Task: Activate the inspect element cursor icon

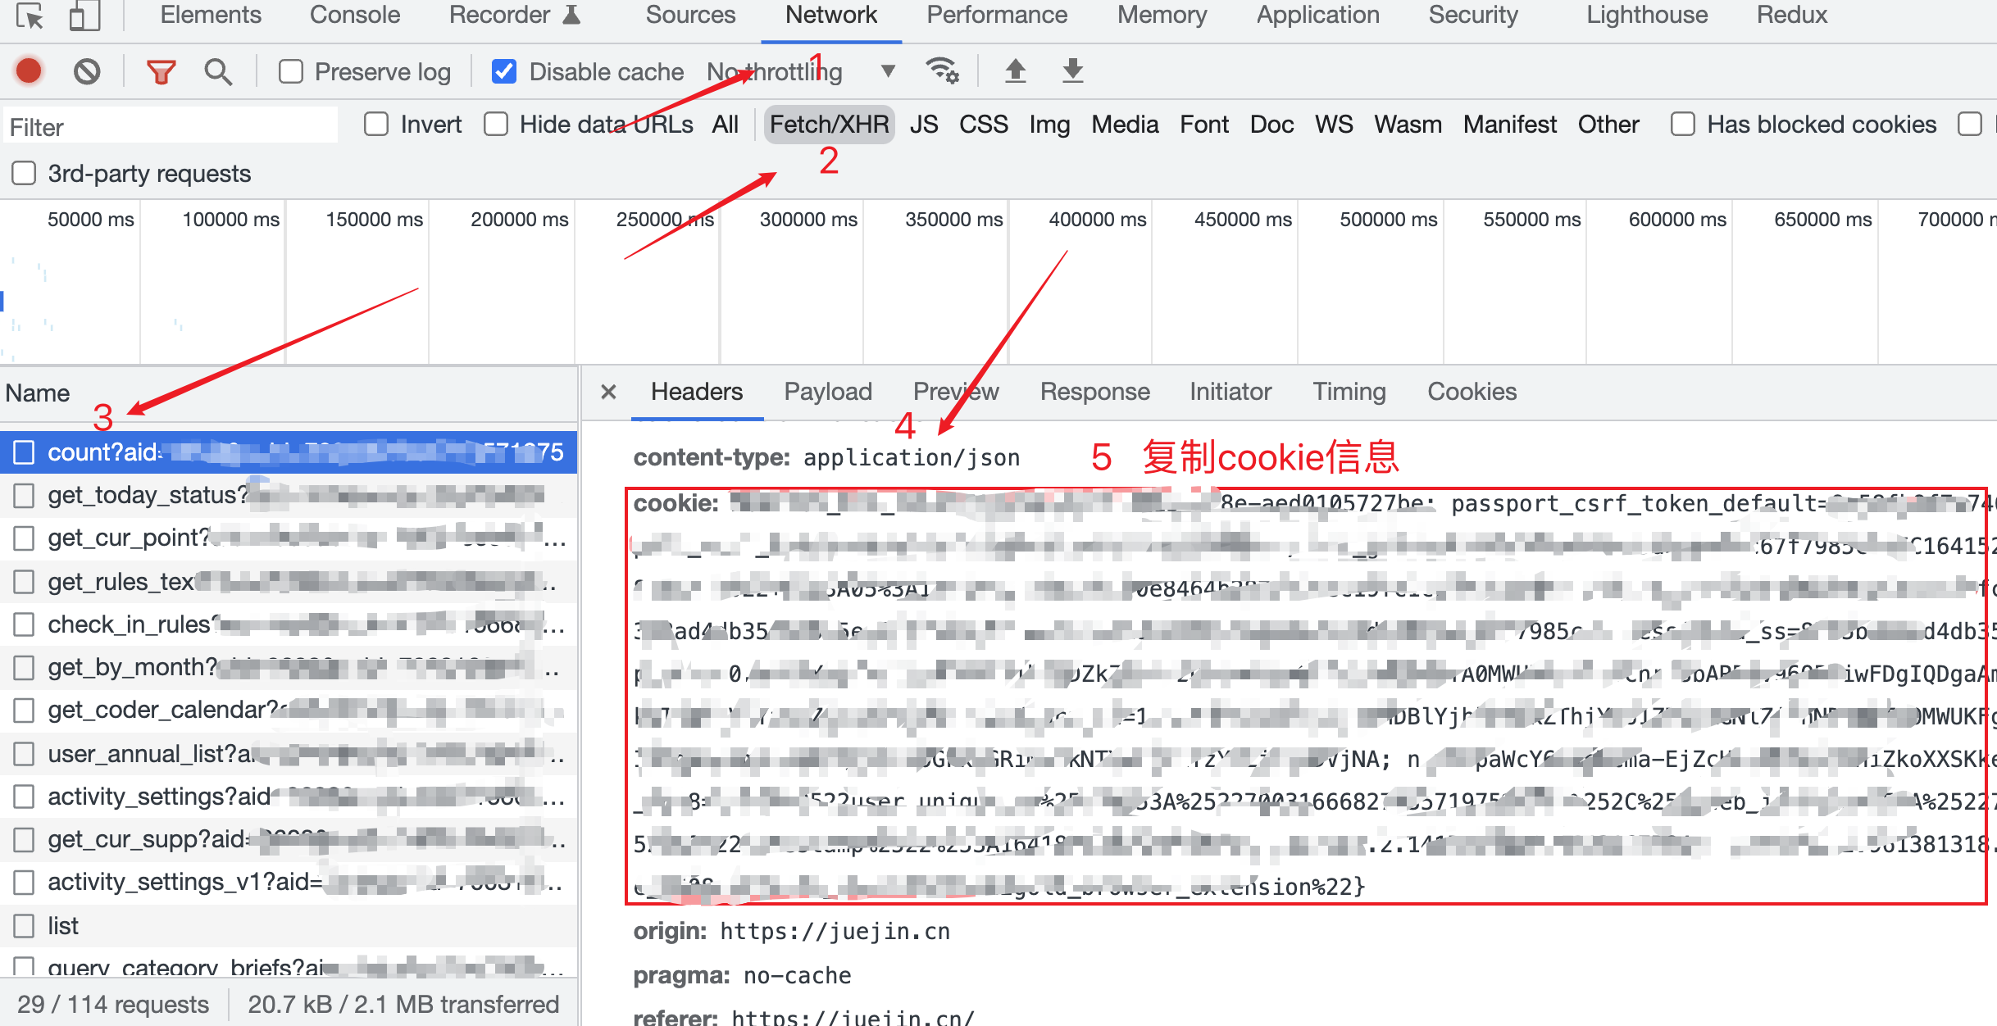Action: (x=30, y=16)
